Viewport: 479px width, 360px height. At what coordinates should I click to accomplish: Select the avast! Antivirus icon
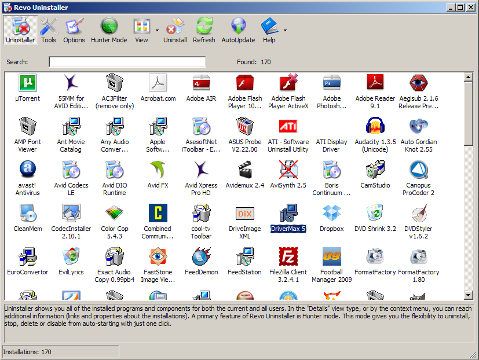tap(28, 171)
